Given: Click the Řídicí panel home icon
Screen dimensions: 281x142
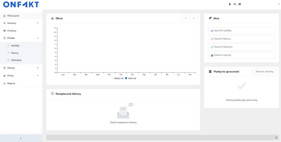Looking at the screenshot, I should 4,16.
